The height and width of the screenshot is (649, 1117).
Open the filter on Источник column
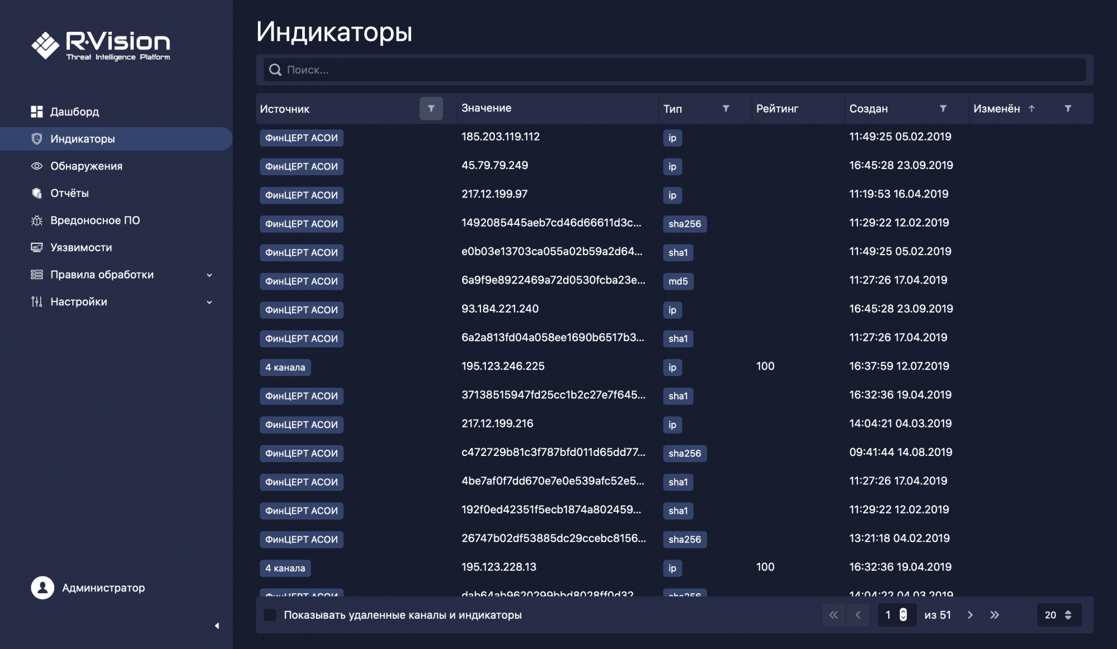click(x=431, y=109)
